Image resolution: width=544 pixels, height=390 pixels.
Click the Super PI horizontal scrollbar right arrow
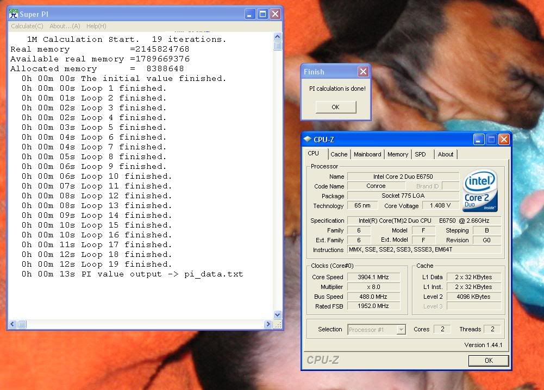click(267, 324)
